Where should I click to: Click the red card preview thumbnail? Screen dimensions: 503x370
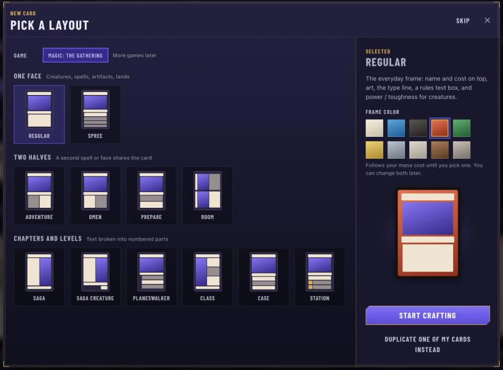tap(427, 233)
